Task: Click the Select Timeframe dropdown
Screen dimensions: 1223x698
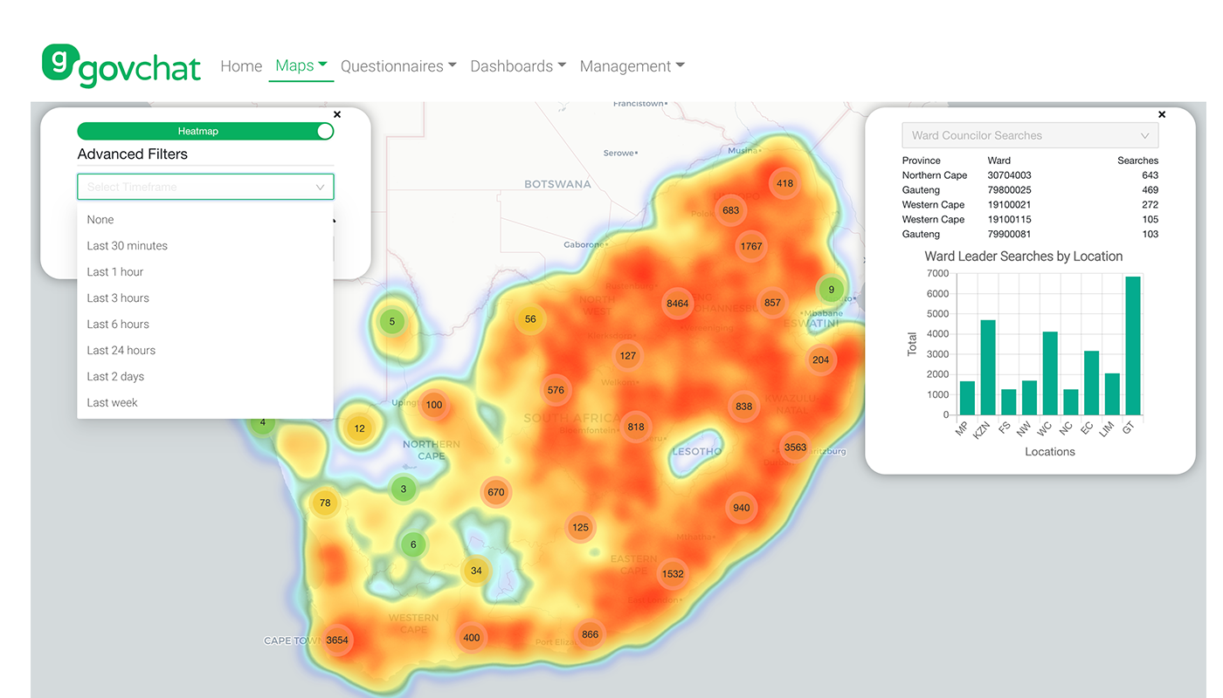Action: 205,187
